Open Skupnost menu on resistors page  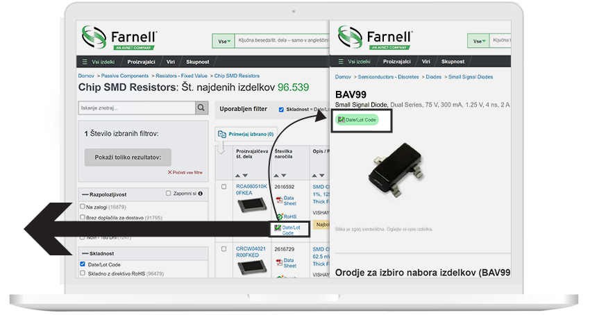(x=198, y=62)
